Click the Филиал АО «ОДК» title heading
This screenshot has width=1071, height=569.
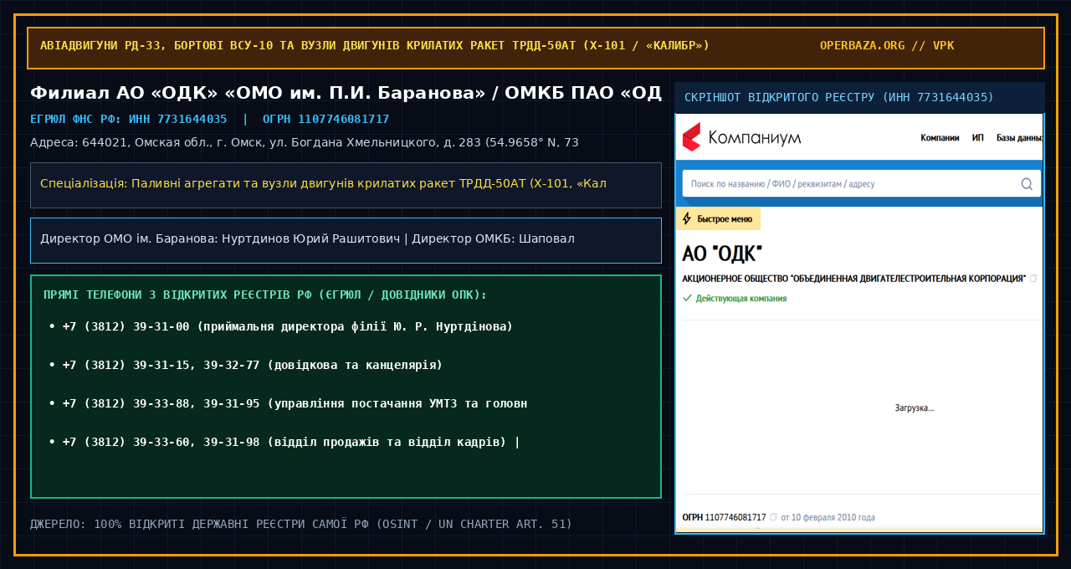(x=346, y=92)
